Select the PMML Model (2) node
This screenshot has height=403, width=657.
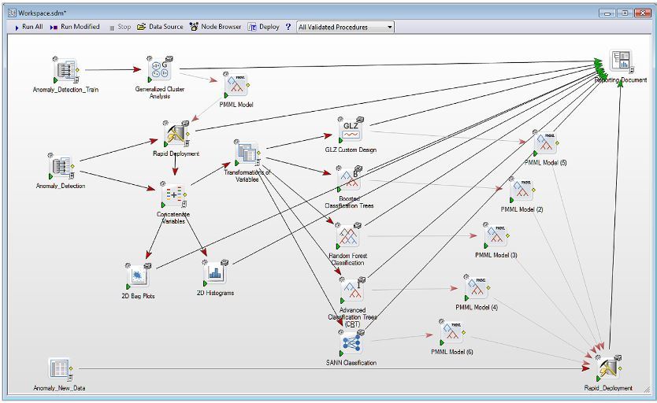click(522, 190)
